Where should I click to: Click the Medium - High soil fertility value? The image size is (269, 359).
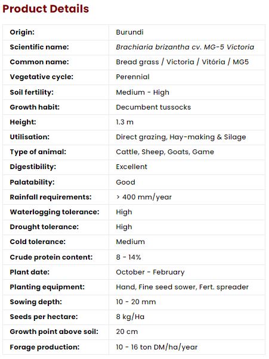143,92
